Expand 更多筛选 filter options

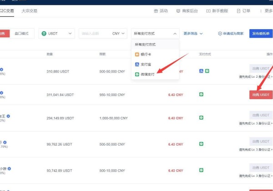point(193,34)
